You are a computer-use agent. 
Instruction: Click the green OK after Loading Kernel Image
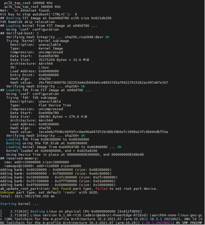120,147
